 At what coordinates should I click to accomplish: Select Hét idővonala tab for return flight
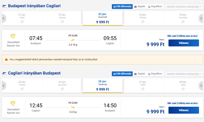pyautogui.click(x=122, y=74)
